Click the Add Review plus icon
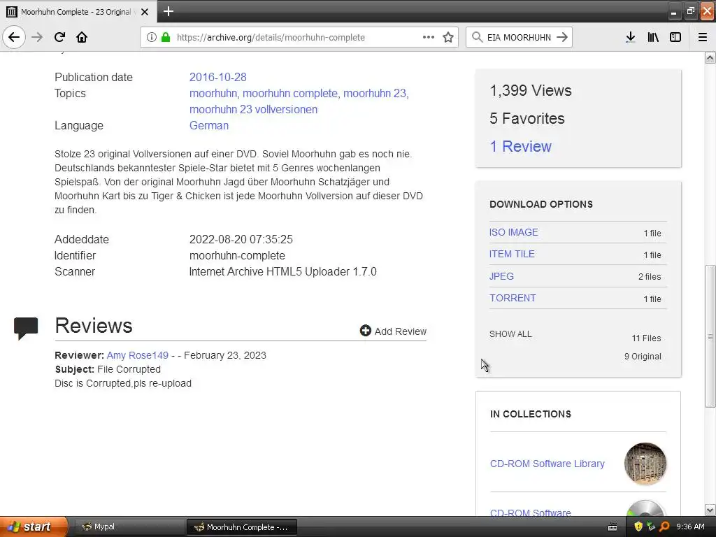This screenshot has height=537, width=716. (x=365, y=331)
